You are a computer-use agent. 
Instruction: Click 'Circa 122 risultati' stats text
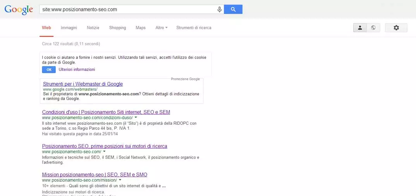[x=71, y=44]
